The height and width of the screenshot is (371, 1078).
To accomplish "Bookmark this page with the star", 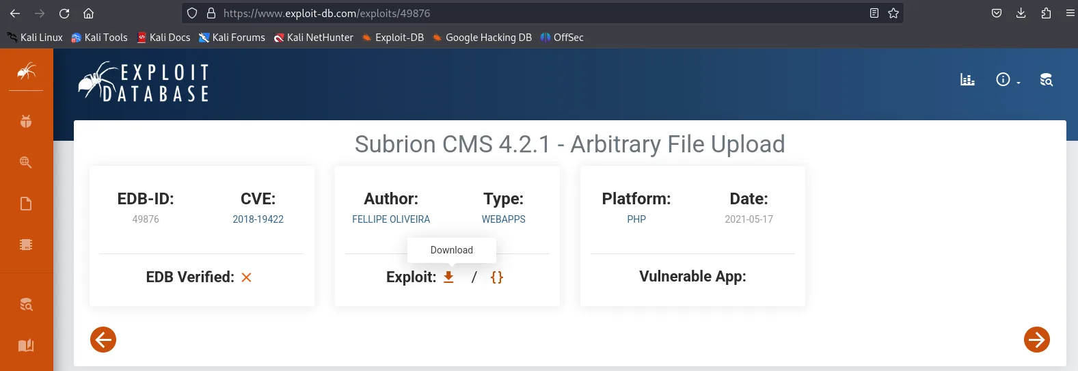I will click(893, 13).
